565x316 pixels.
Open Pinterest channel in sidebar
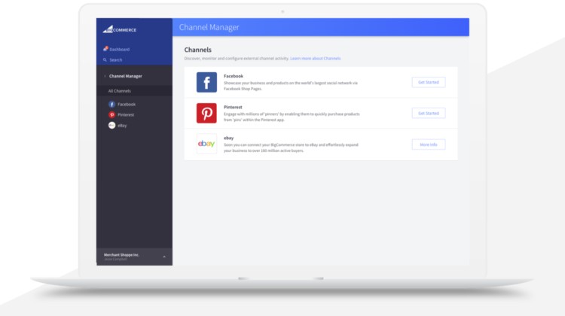tap(126, 115)
